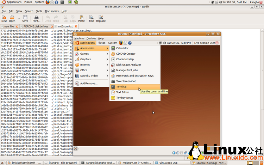Expand the Sound & Video submenu
The height and width of the screenshot is (165, 264).
pyautogui.click(x=92, y=76)
